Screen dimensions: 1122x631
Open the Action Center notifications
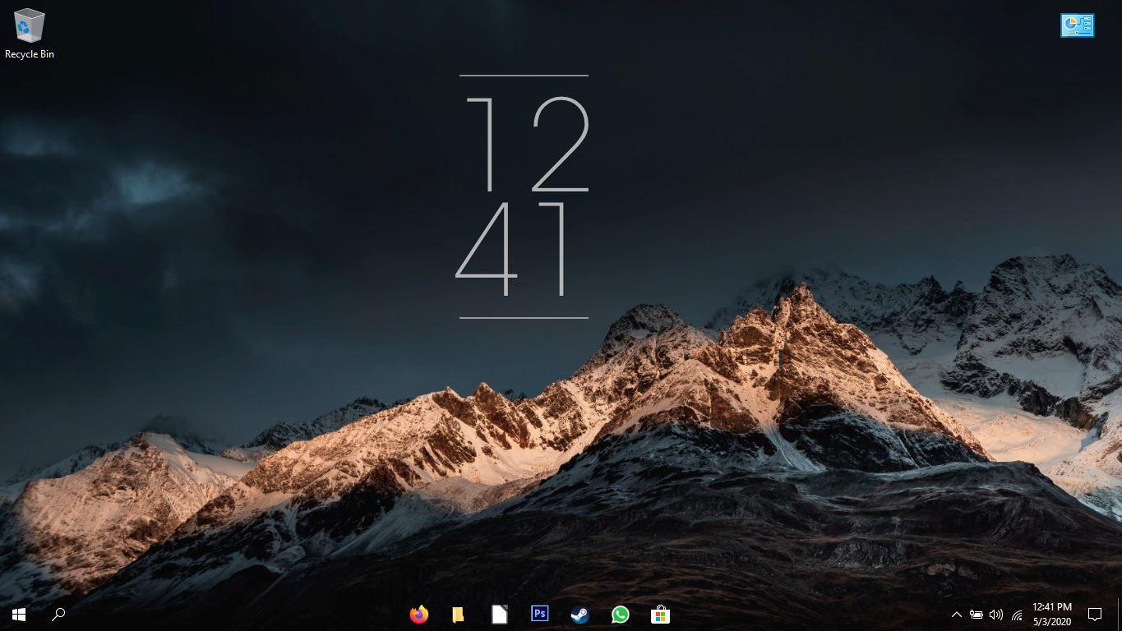pos(1095,614)
